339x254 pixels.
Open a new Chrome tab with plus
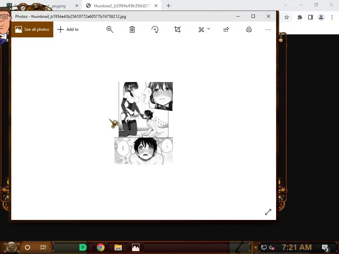point(169,6)
